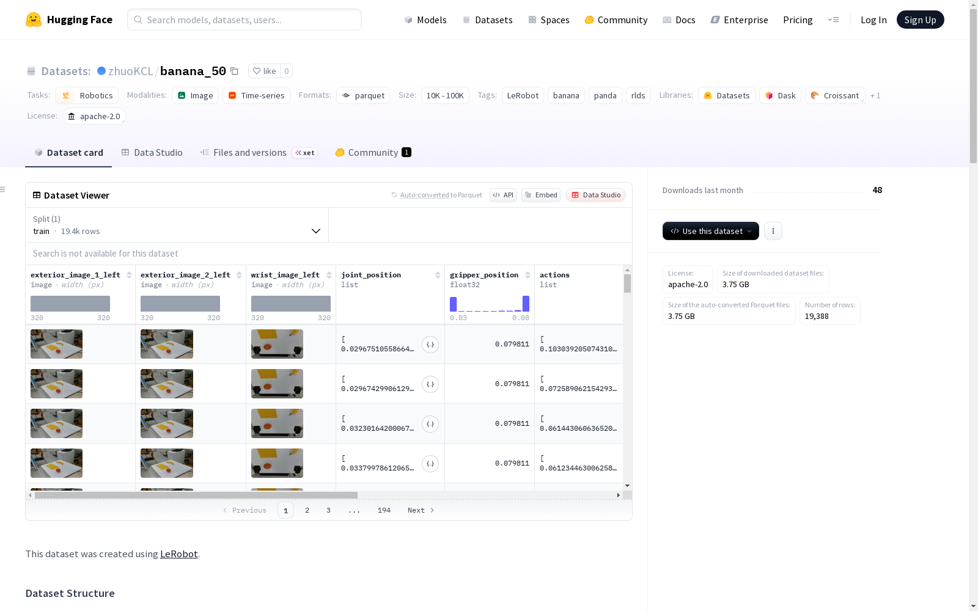Viewport: 978px width, 611px height.
Task: Click the Sign Up button
Action: click(x=920, y=20)
